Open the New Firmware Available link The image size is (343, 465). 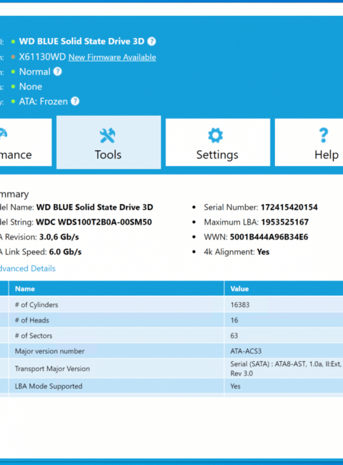coord(112,57)
